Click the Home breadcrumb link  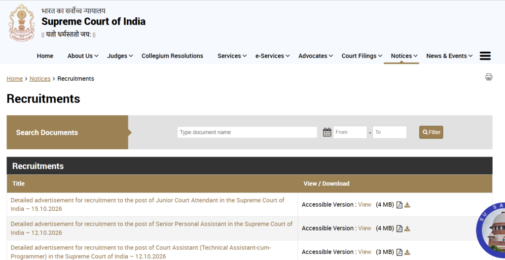coord(14,78)
